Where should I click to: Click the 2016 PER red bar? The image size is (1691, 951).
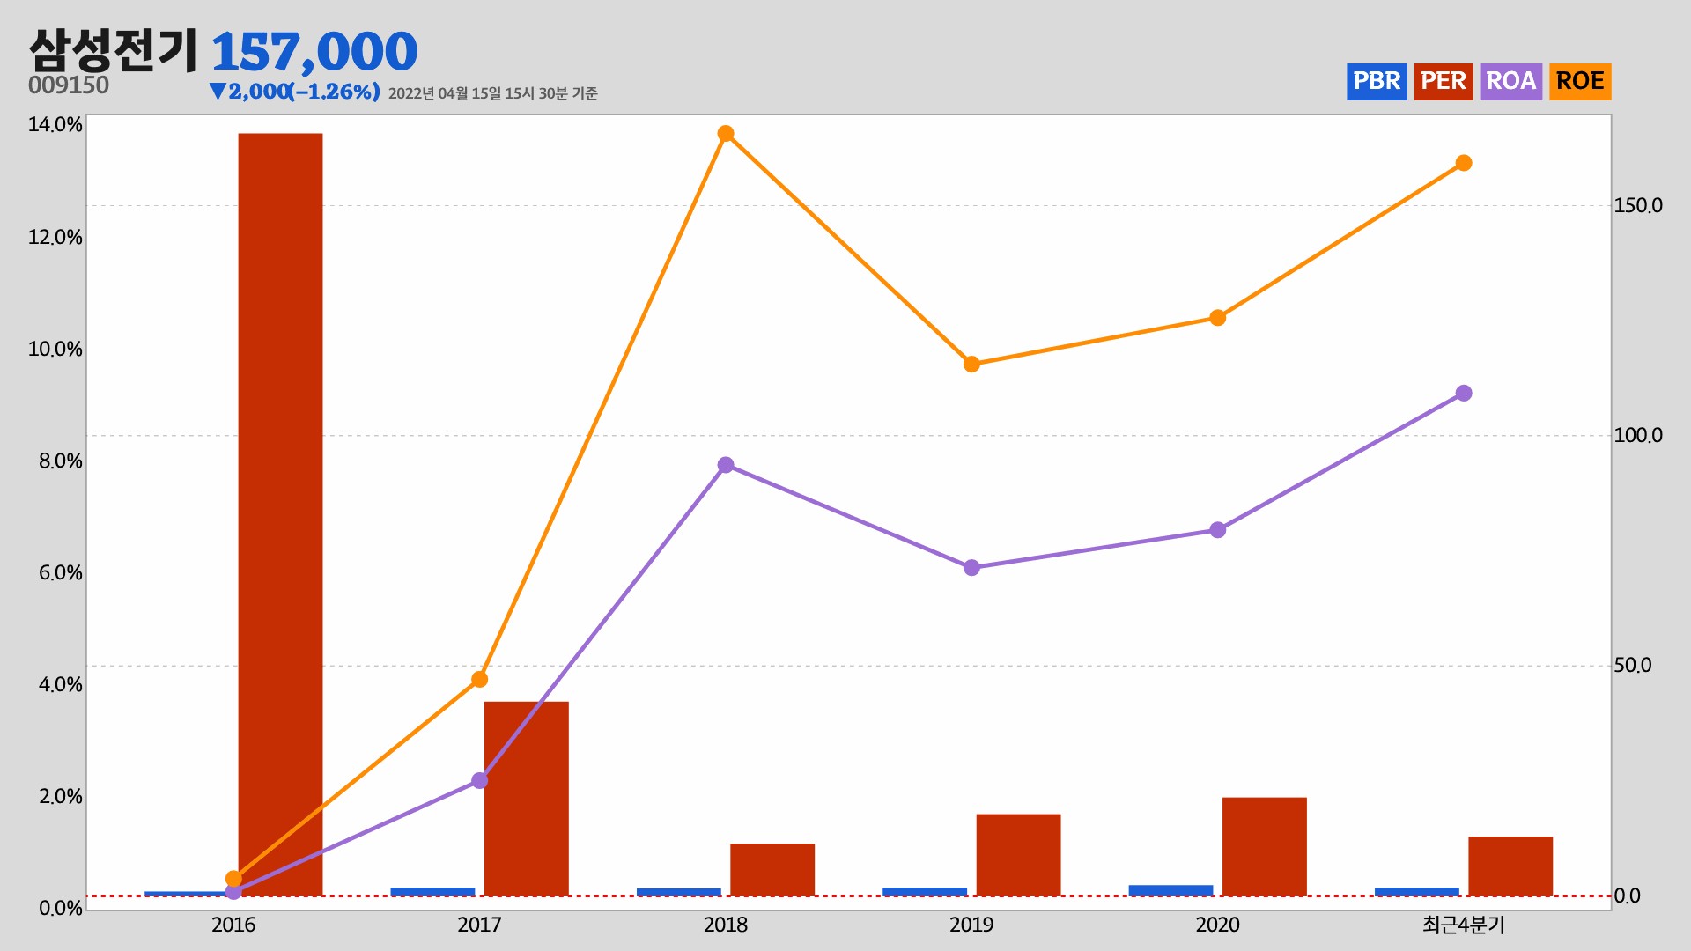click(280, 514)
